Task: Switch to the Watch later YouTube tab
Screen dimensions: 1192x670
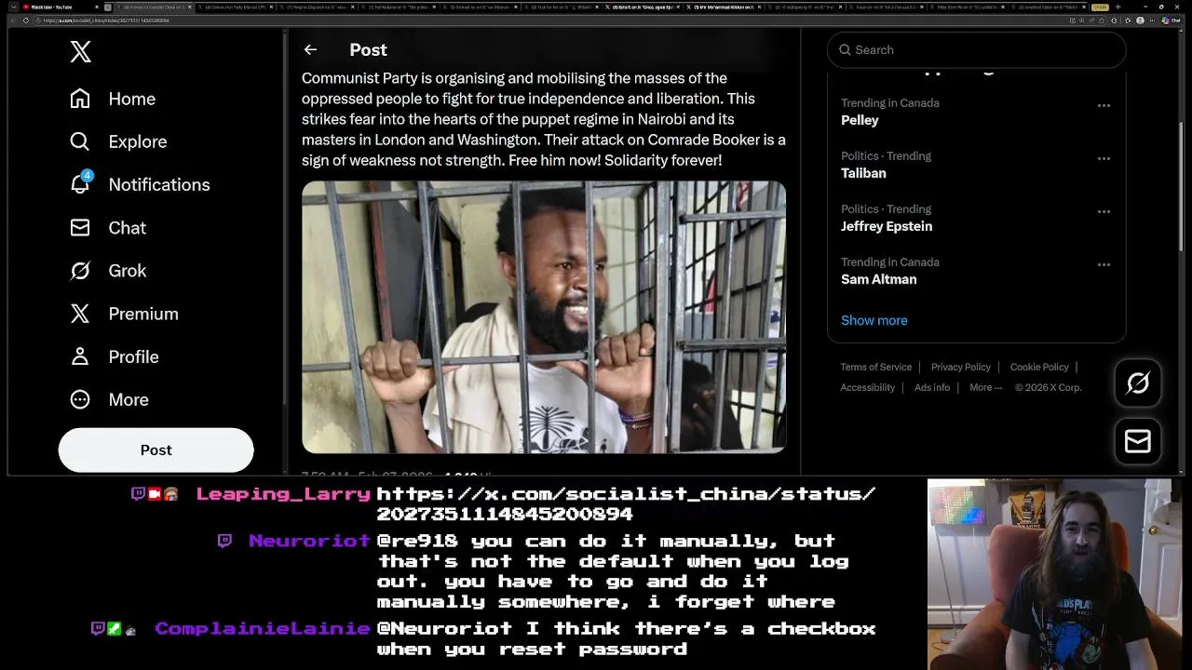Action: pyautogui.click(x=61, y=7)
